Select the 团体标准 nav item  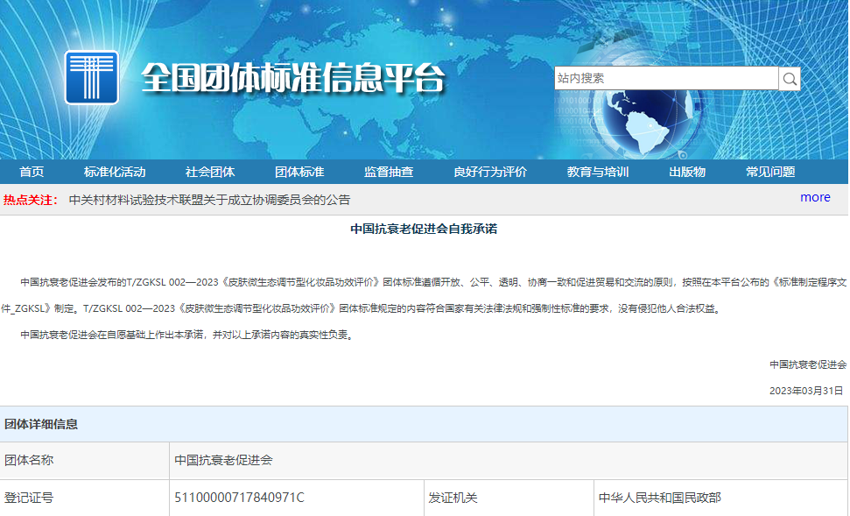pyautogui.click(x=299, y=172)
